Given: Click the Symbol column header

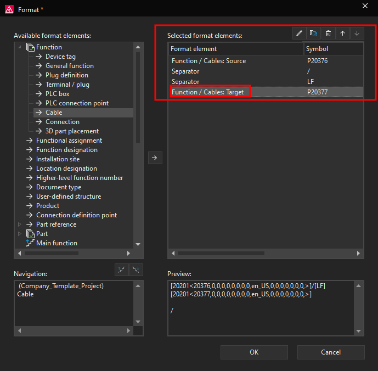Looking at the screenshot, I should pos(334,49).
